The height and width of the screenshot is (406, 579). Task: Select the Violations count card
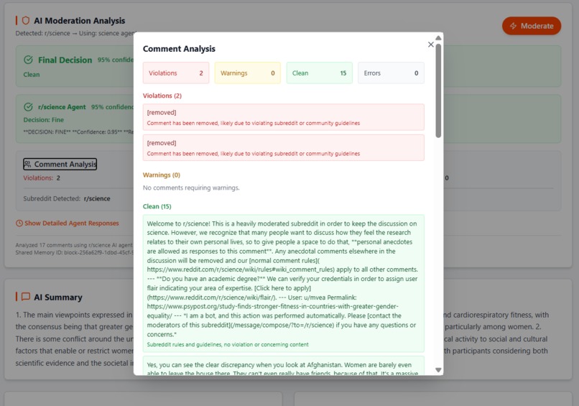click(x=176, y=73)
